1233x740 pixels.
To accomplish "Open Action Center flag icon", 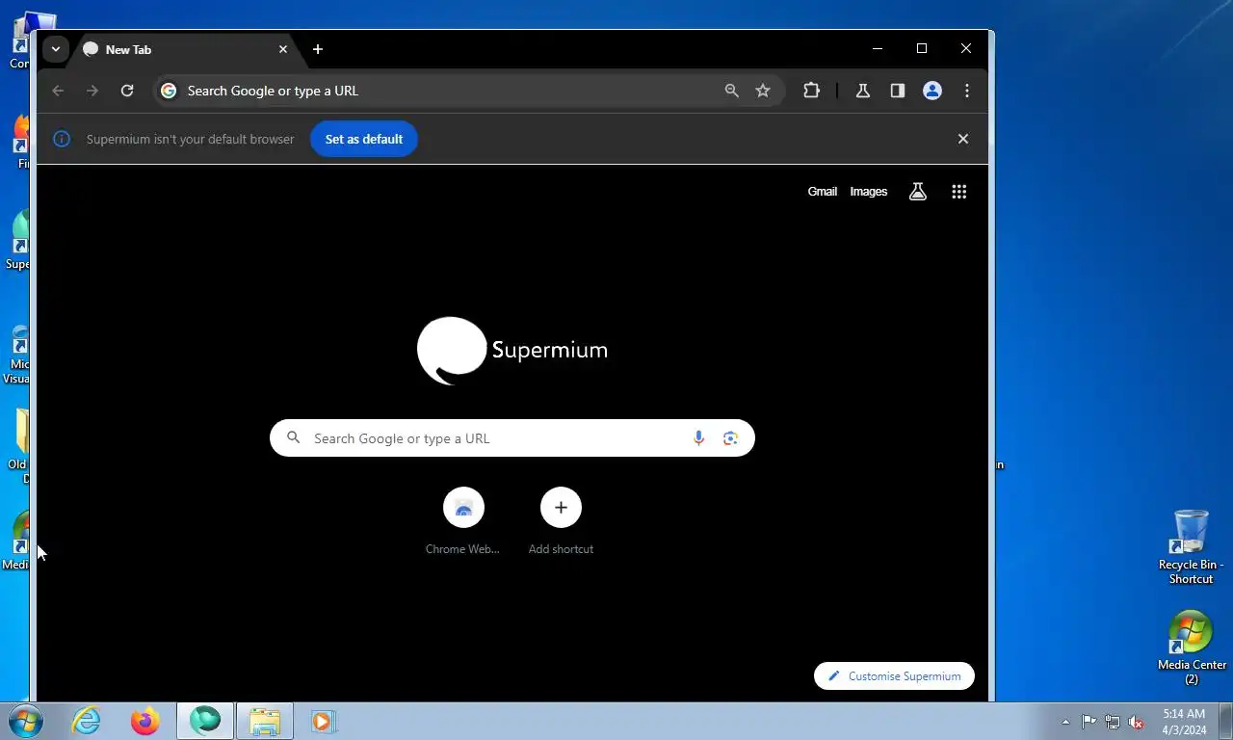I will pos(1089,722).
